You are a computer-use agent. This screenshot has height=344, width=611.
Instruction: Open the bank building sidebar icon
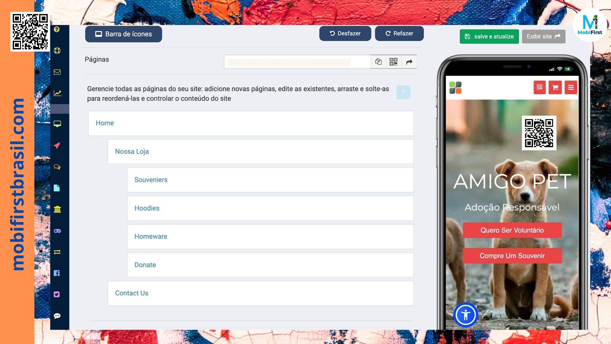[57, 209]
